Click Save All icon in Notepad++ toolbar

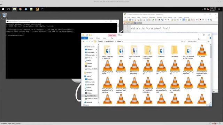[x=132, y=20]
